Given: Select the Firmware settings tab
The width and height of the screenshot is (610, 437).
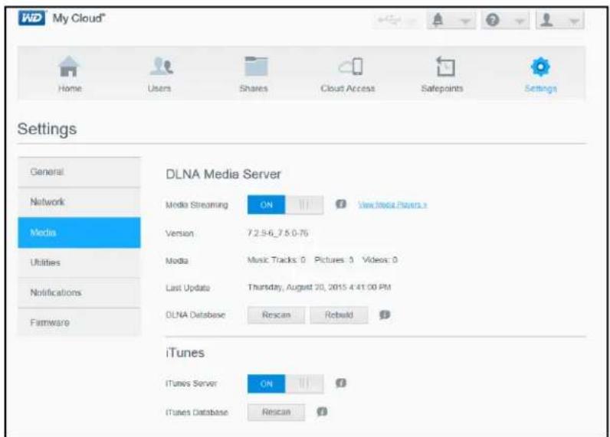Looking at the screenshot, I should [x=79, y=322].
